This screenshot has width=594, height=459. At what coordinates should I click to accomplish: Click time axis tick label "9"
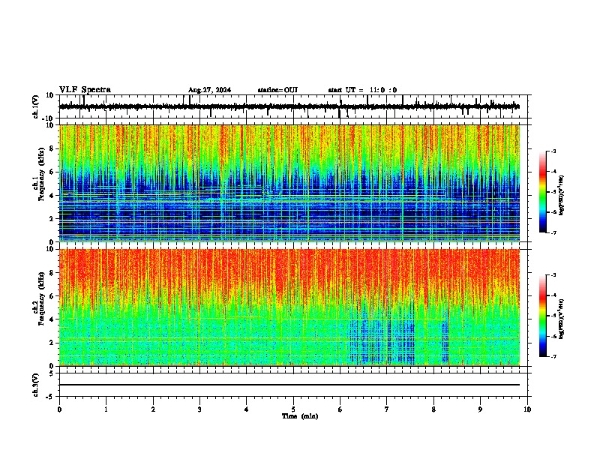[480, 409]
